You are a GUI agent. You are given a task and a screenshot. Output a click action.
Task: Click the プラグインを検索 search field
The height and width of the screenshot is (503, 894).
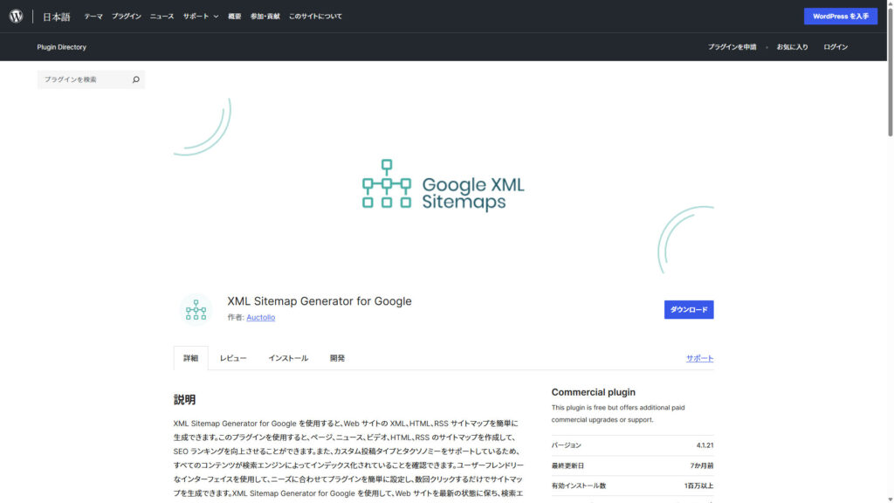coord(84,79)
